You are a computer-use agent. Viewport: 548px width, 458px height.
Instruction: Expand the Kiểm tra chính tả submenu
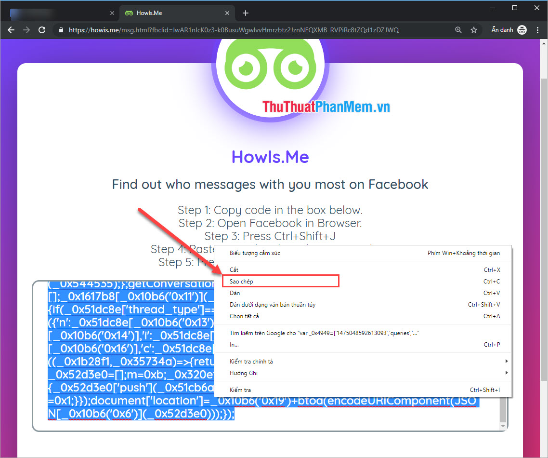[251, 361]
